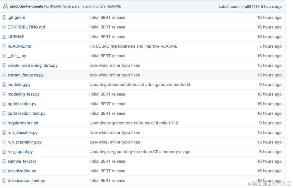Click file icon beside modeling_test.py
The width and height of the screenshot is (293, 188).
click(x=4, y=94)
